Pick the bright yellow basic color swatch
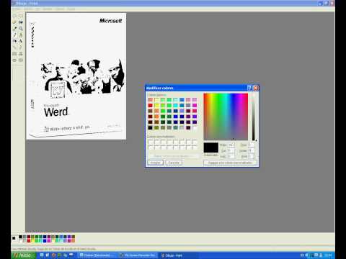Image resolution: width=346 pixels, height=259 pixels. pyautogui.click(x=156, y=105)
